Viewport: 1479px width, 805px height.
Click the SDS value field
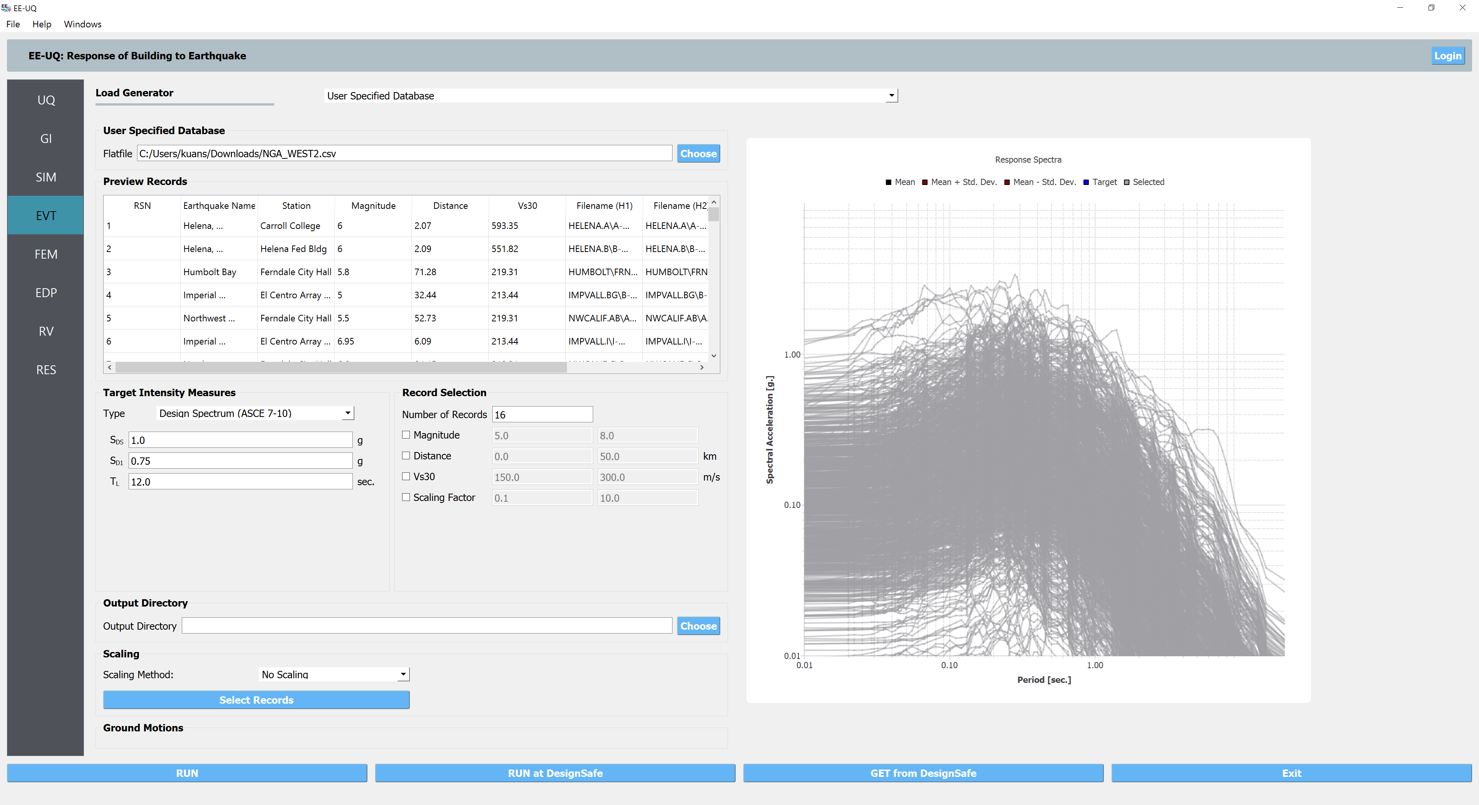240,440
